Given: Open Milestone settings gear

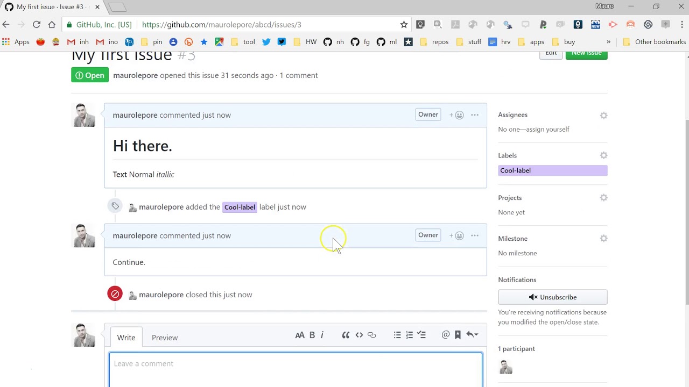Looking at the screenshot, I should [x=603, y=239].
